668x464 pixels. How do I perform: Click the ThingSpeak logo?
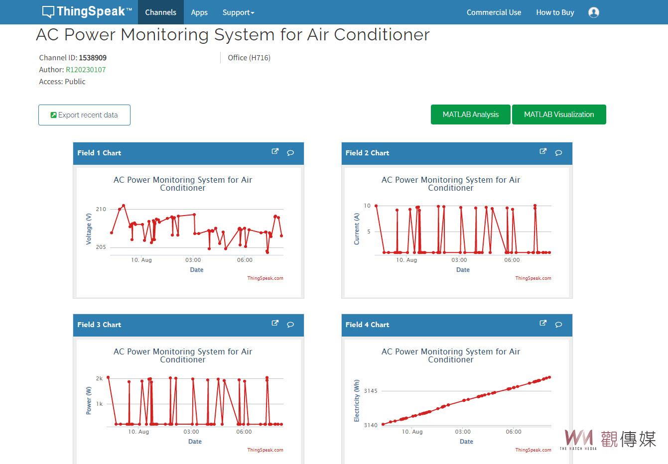[x=87, y=12]
